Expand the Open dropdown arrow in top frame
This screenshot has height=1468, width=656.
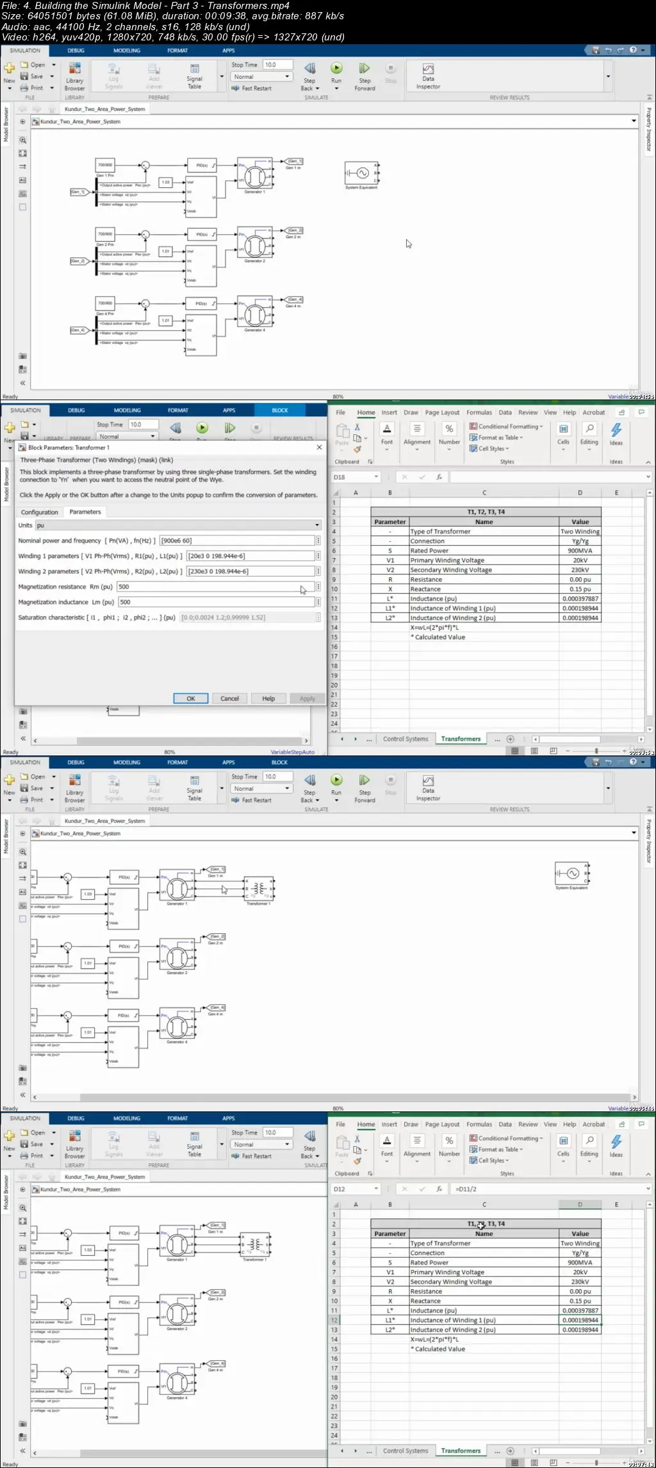click(54, 65)
